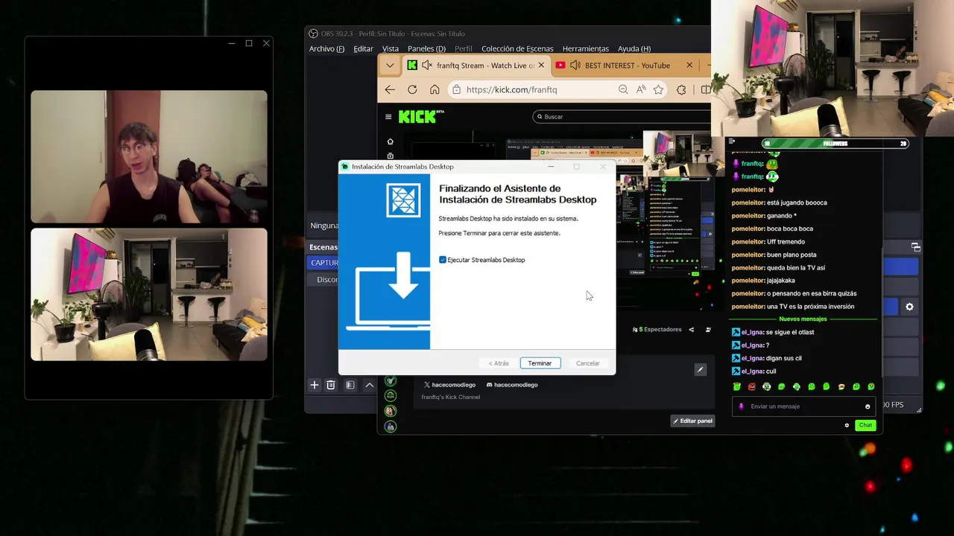Viewport: 954px width, 536px height.
Task: Click chat message 'una TV es la próxima inversión'
Action: 811,307
